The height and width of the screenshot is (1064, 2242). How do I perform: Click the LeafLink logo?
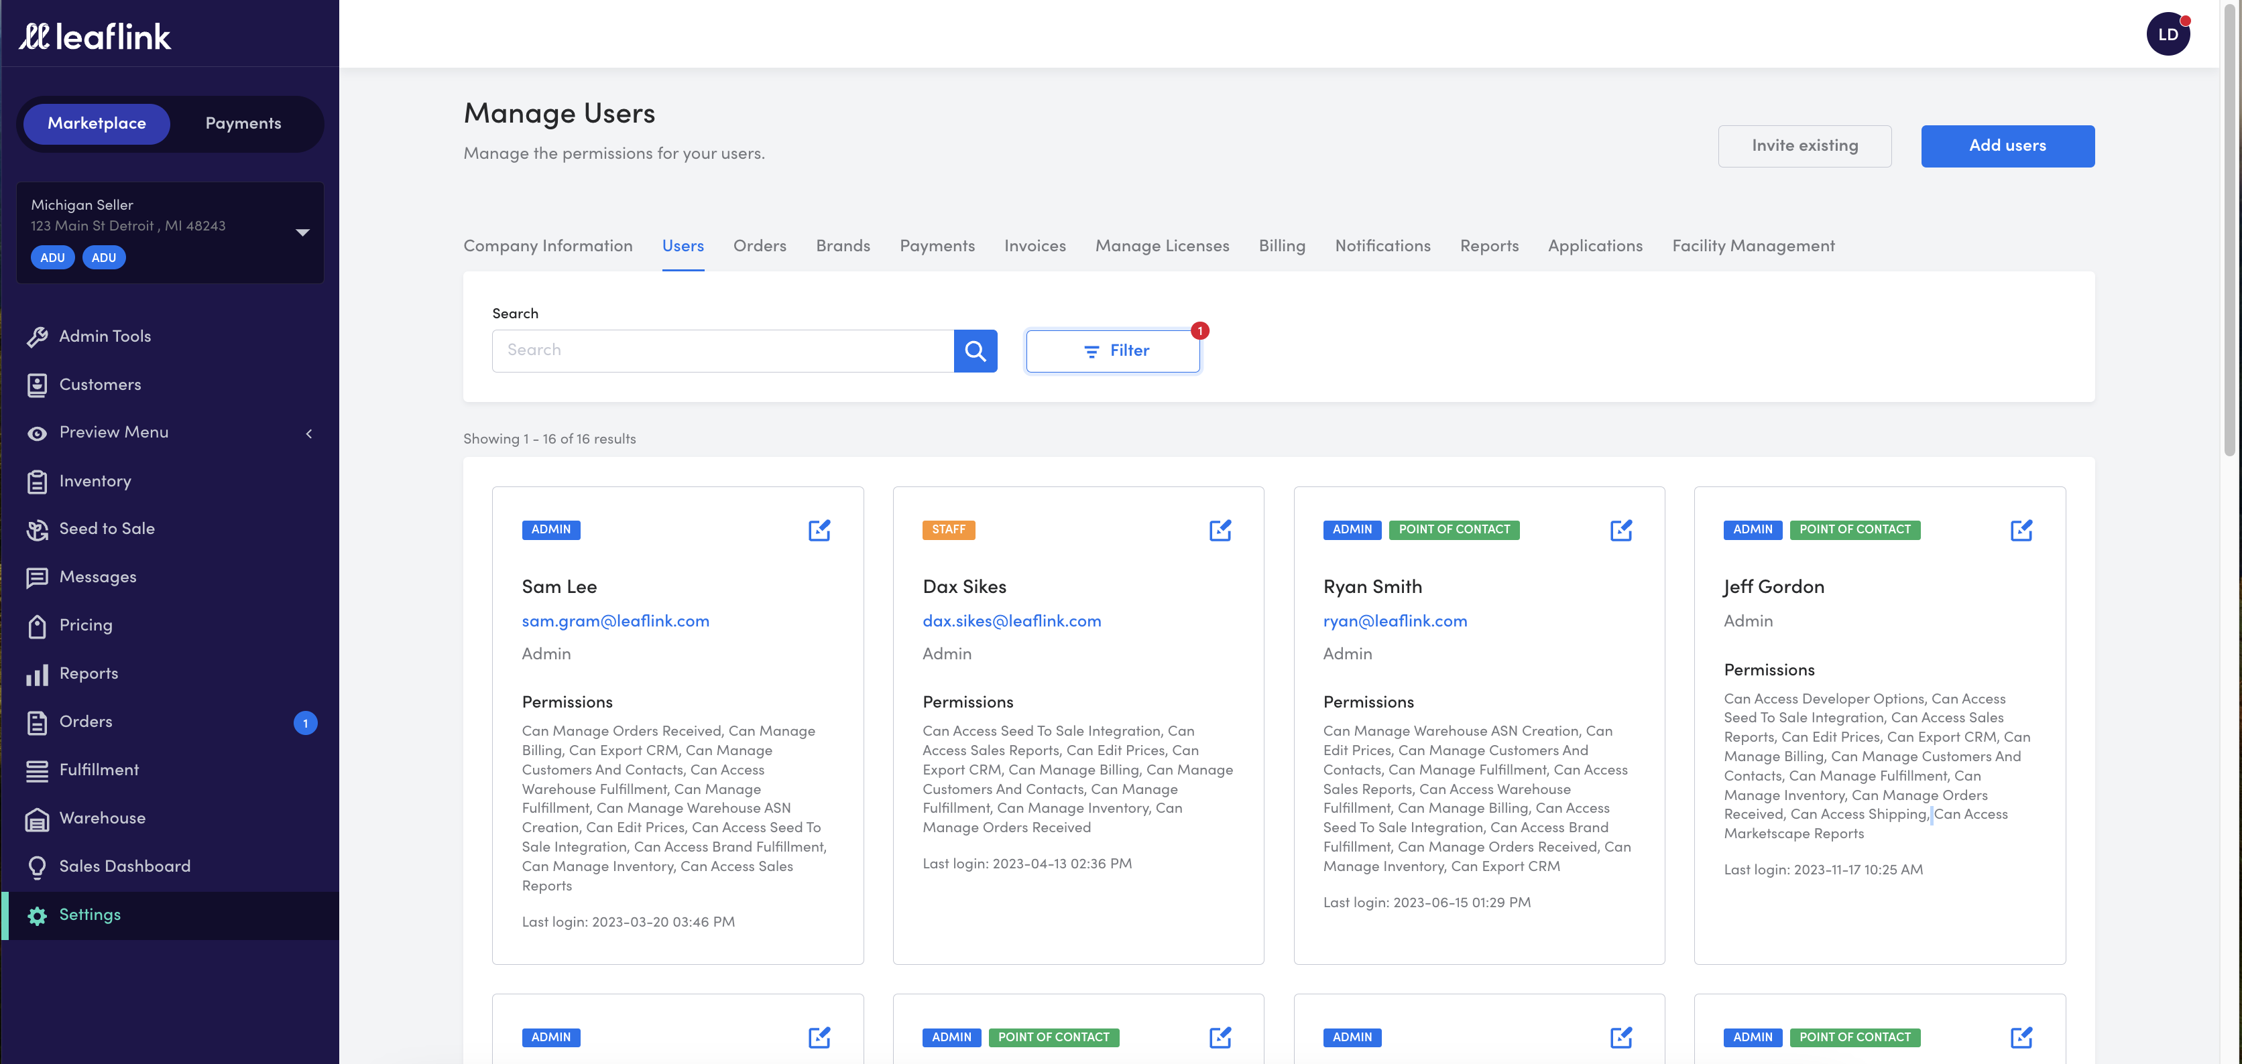(x=96, y=36)
